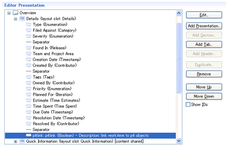The height and width of the screenshot is (148, 226).
Task: Click the icon beside Due Date (Timestamp)
Action: click(x=28, y=112)
